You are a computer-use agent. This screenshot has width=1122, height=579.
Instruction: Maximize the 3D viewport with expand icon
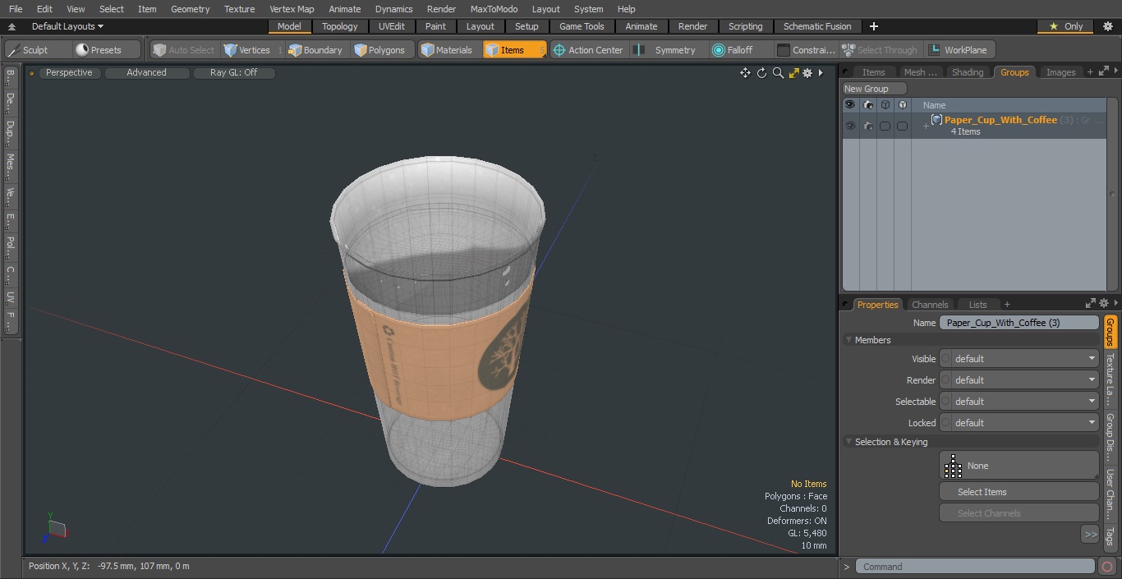coord(793,73)
